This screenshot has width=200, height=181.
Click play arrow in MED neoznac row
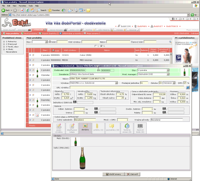pos(30,60)
